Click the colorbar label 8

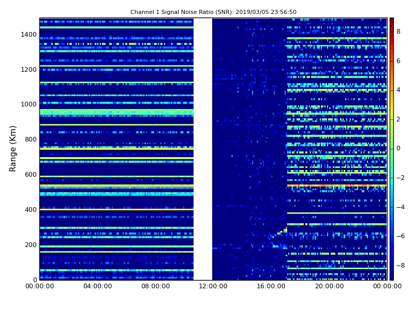[x=398, y=32]
